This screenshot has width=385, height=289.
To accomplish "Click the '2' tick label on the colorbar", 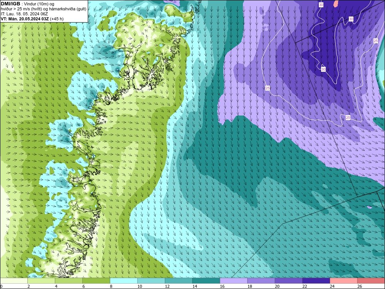I will click(29, 286).
